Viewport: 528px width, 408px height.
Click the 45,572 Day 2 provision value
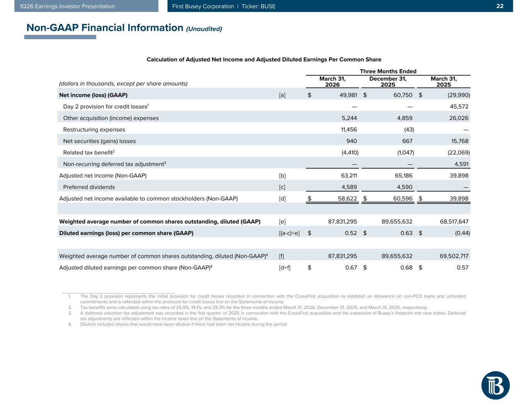[x=458, y=107]
